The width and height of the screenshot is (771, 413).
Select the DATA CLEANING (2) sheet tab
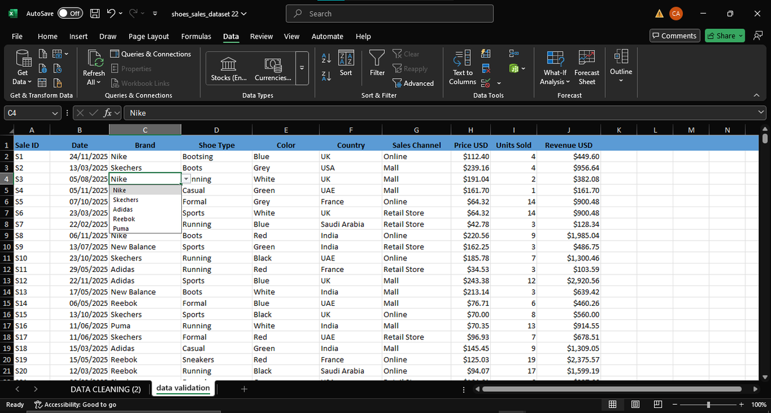coord(105,389)
